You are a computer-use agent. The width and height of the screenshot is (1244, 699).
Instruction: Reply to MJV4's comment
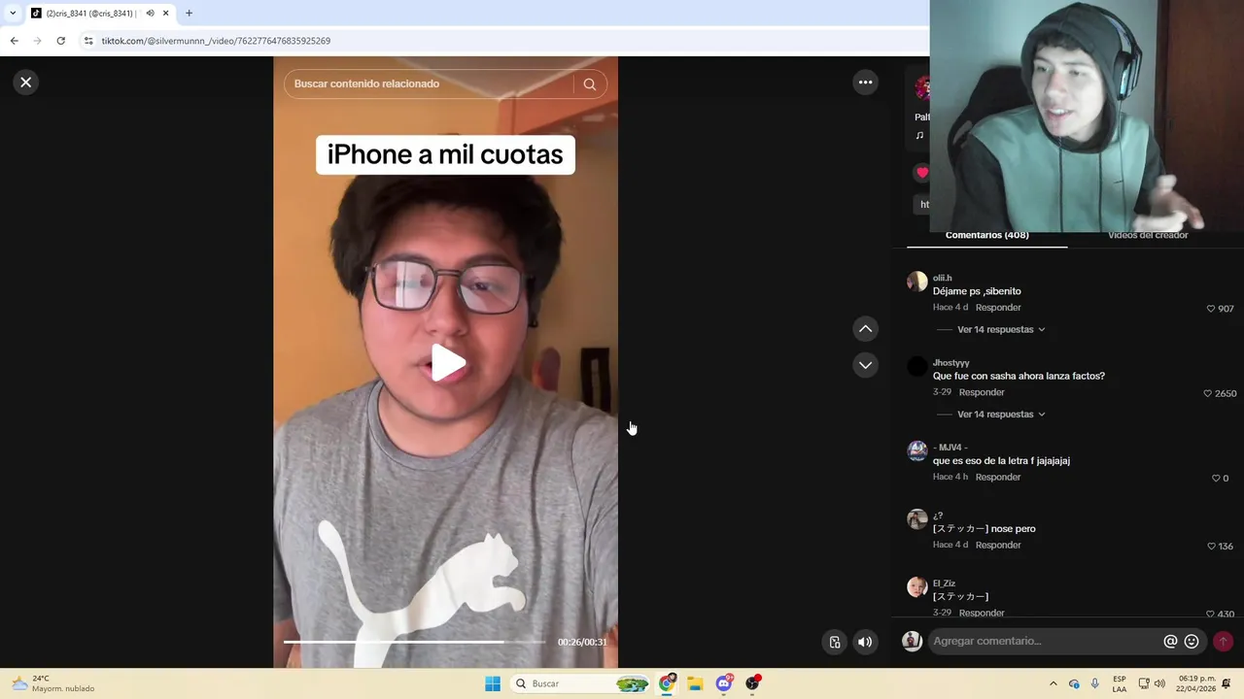point(998,478)
